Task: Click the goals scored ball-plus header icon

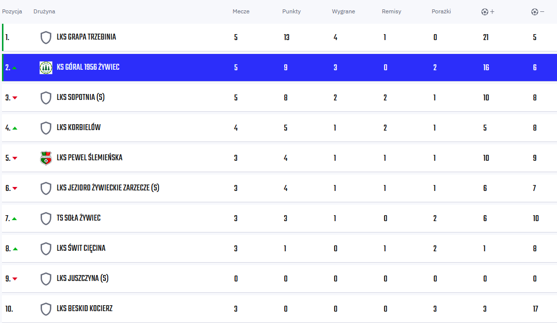Action: [488, 12]
